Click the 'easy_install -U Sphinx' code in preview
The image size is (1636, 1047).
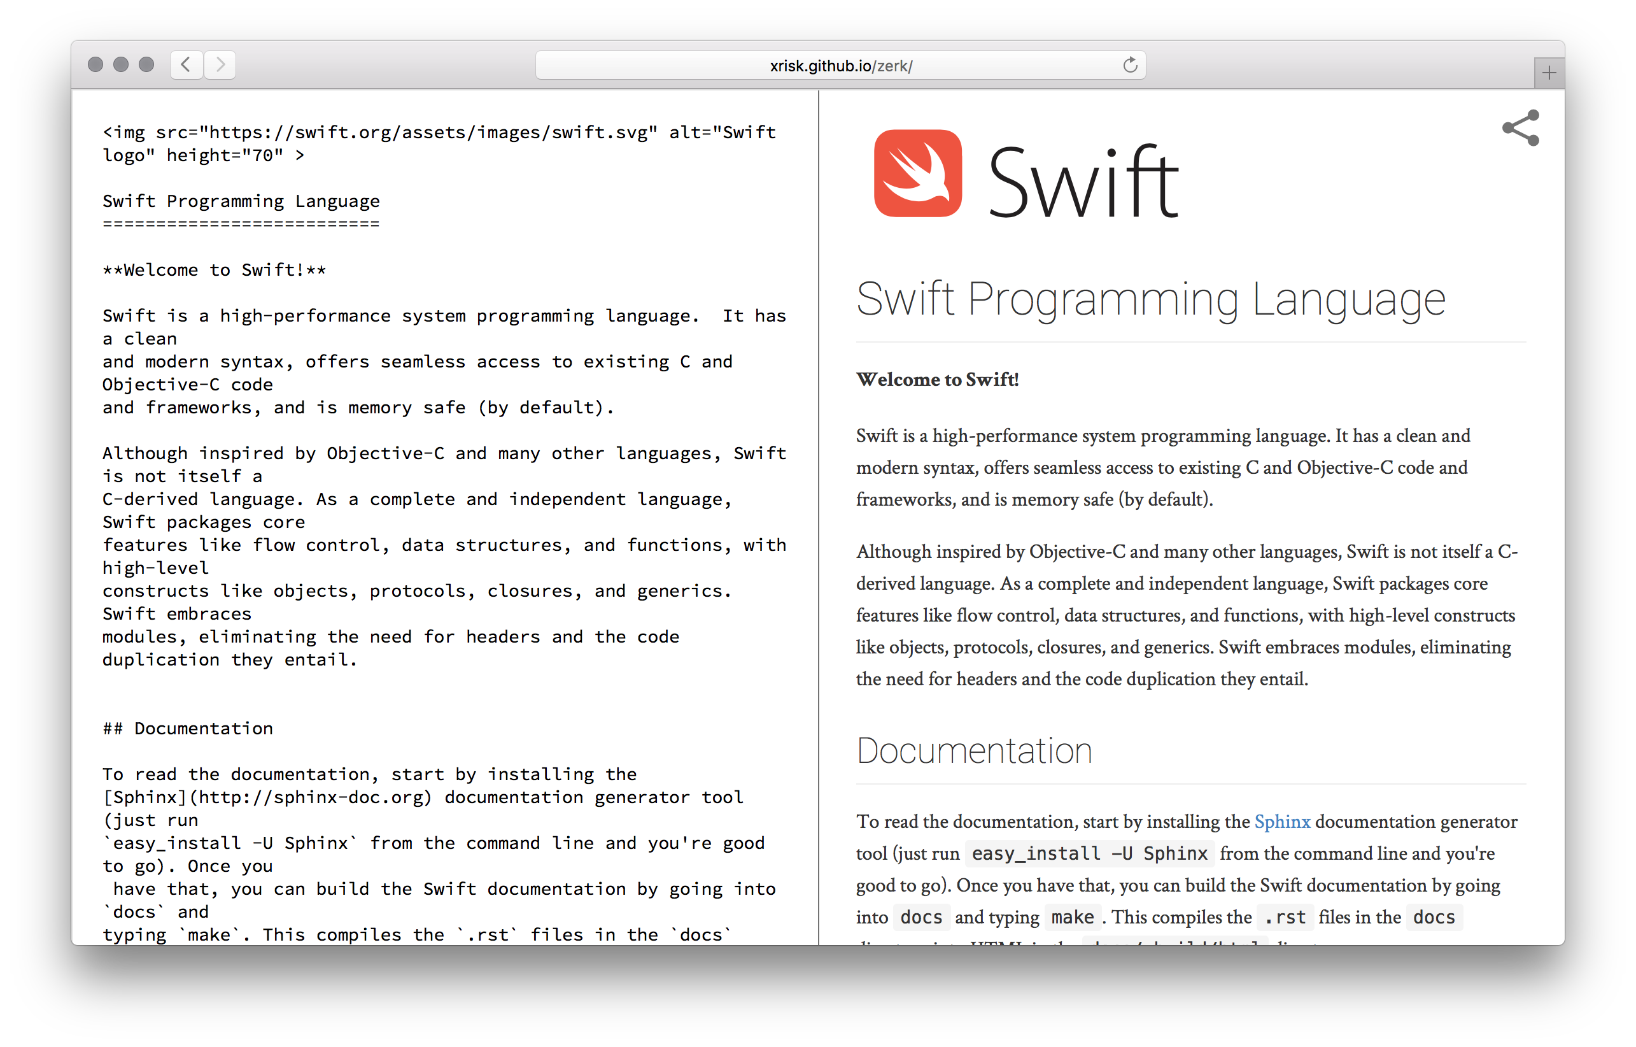point(1089,854)
